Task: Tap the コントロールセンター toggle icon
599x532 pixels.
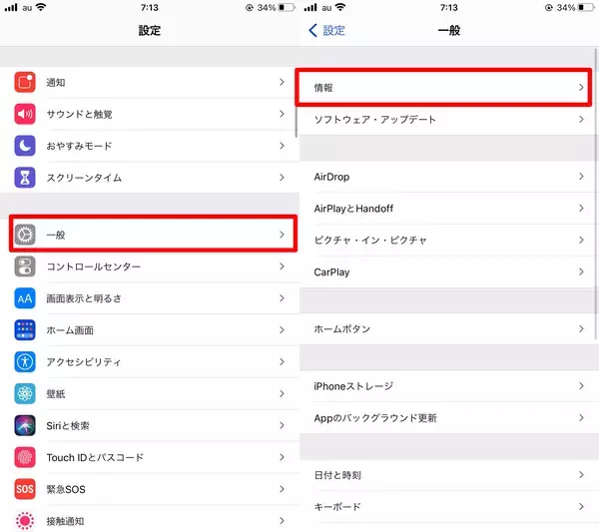Action: coord(26,266)
